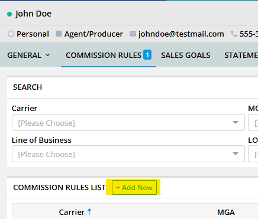Click the Personal label

(x=33, y=34)
